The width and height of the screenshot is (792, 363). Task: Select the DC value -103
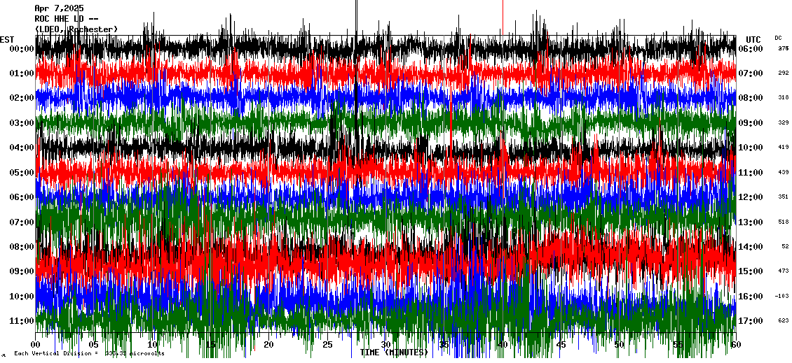coord(781,296)
